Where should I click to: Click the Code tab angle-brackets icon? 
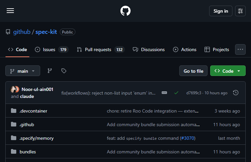pyautogui.click(x=11, y=49)
